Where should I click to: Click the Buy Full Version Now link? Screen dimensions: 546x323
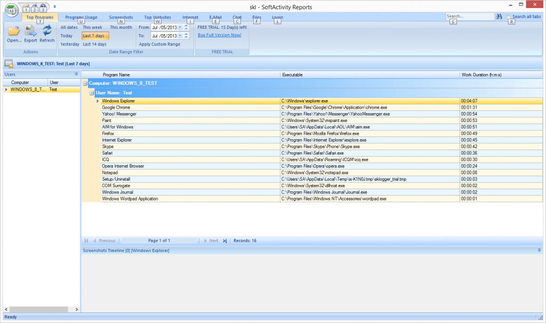(x=219, y=35)
